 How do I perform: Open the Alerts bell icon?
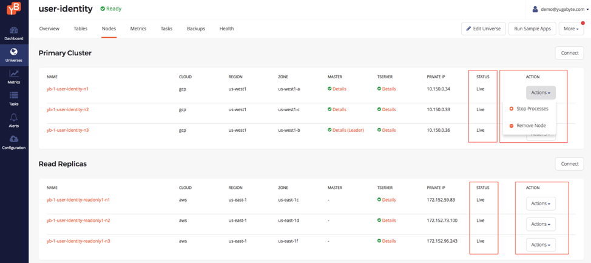pos(13,117)
